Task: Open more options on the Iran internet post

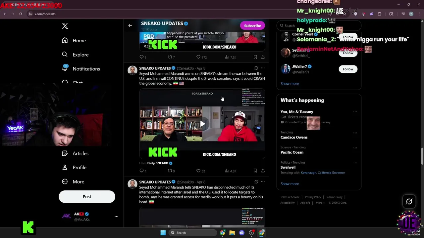Action: tap(263, 182)
